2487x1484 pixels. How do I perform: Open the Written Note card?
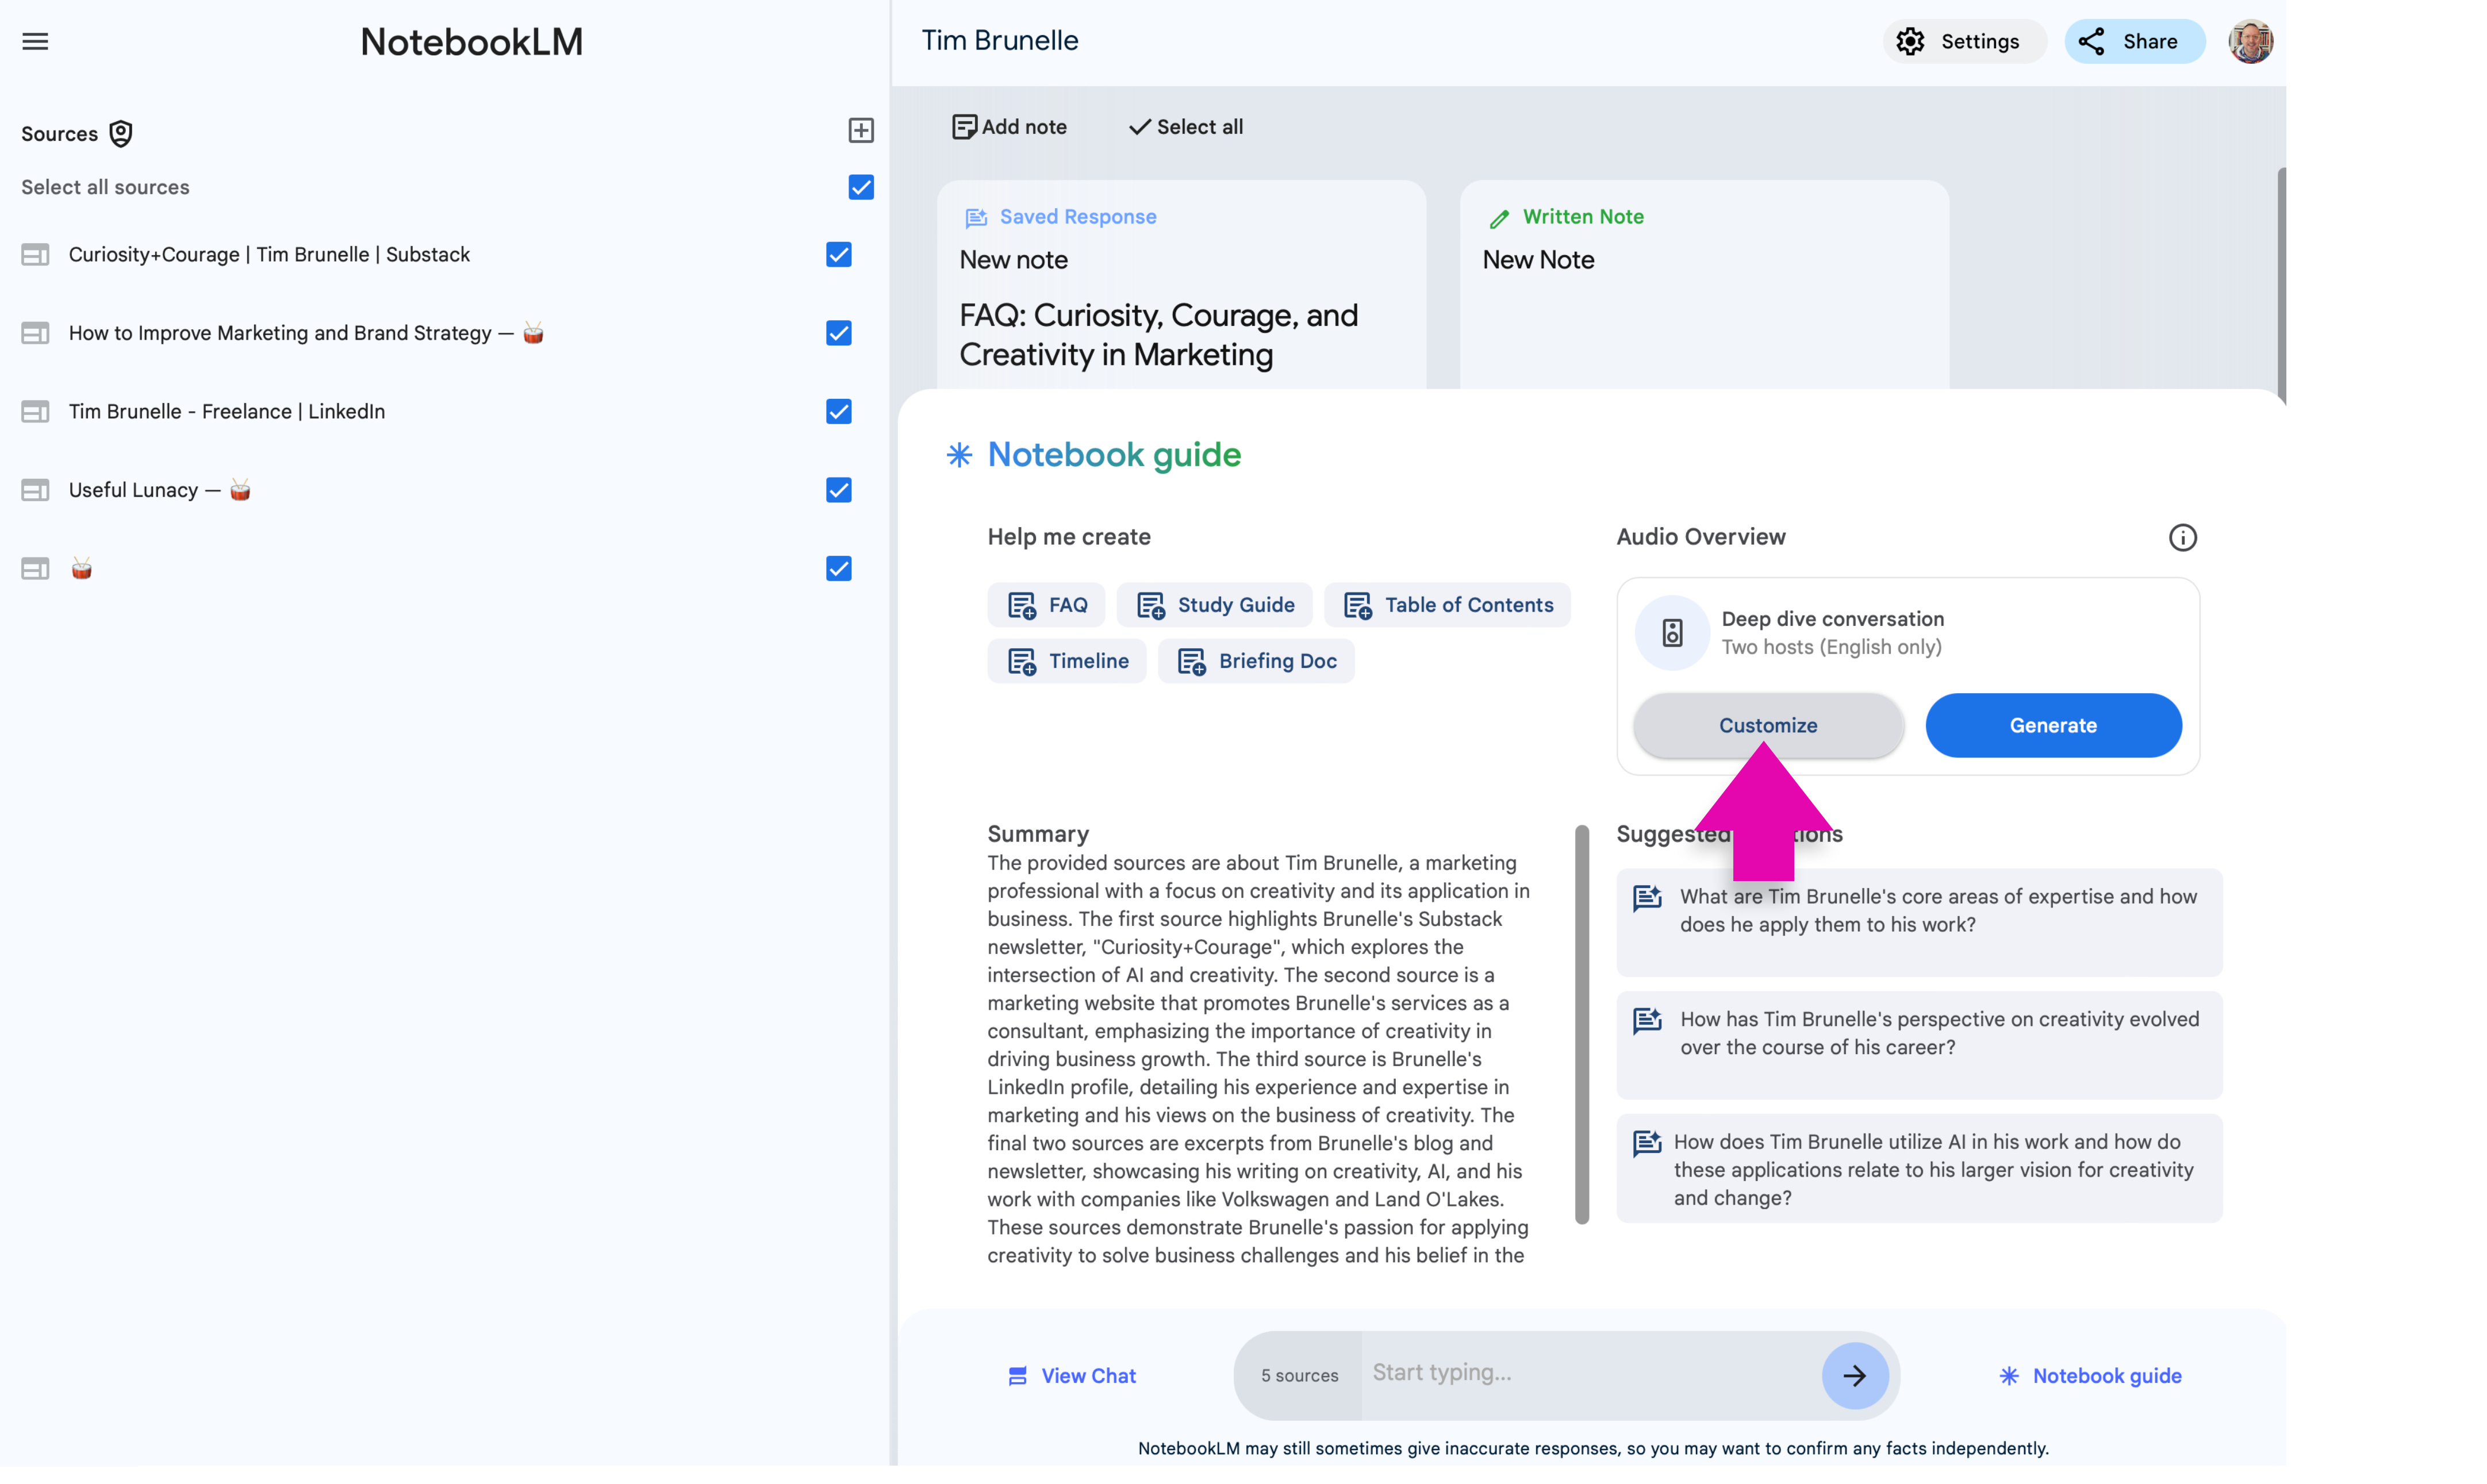1704,285
